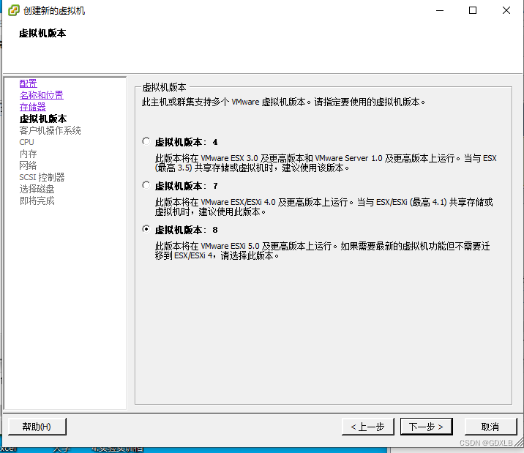
Task: Click the 客户机操作系统 step in the sidebar
Action: click(x=50, y=130)
